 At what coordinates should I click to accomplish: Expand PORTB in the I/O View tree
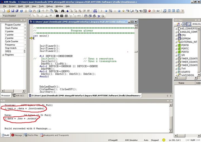click(176, 45)
